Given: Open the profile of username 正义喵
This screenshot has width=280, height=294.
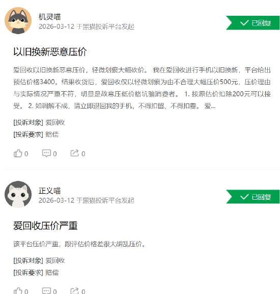Looking at the screenshot, I should pyautogui.click(x=49, y=191).
